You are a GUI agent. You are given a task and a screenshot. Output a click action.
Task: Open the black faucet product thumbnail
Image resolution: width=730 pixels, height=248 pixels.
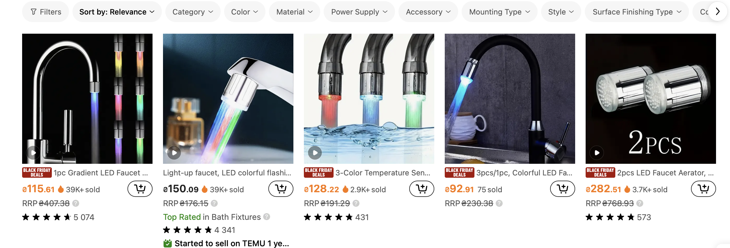tap(510, 99)
